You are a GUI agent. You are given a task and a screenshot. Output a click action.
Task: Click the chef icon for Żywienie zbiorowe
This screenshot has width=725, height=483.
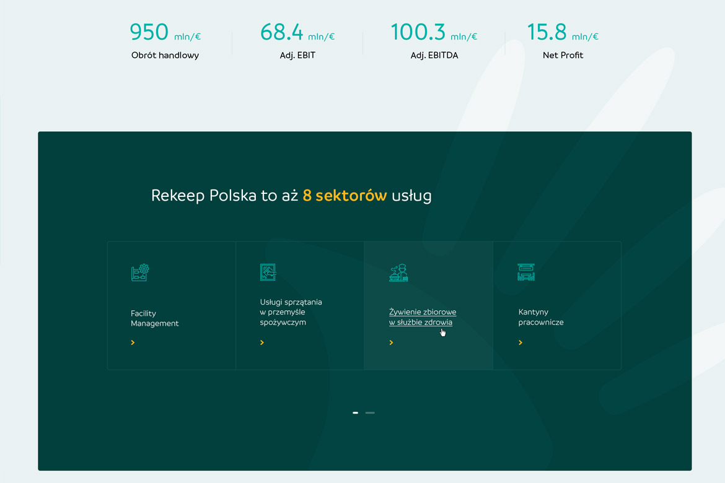[398, 272]
